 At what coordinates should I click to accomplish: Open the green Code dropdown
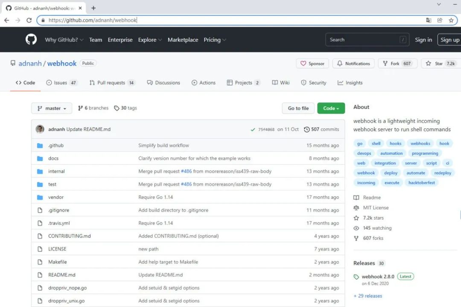pos(331,108)
